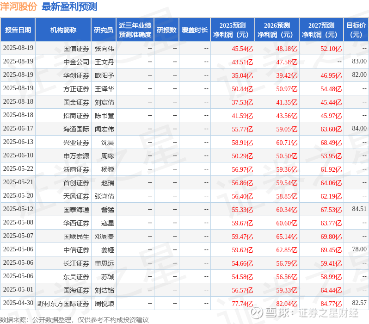Click target price 83.00

(359, 61)
